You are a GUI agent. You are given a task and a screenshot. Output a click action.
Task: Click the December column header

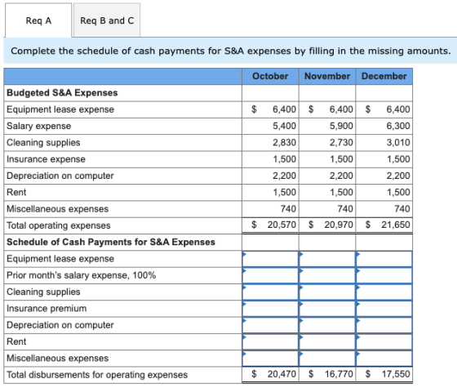(x=384, y=77)
